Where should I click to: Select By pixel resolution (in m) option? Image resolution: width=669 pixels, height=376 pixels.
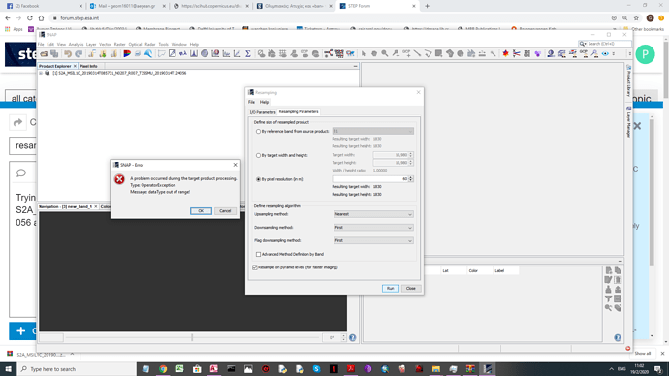coord(258,179)
